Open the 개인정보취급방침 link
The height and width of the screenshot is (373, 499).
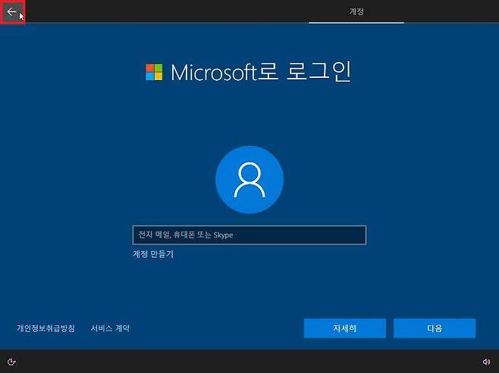pyautogui.click(x=46, y=328)
